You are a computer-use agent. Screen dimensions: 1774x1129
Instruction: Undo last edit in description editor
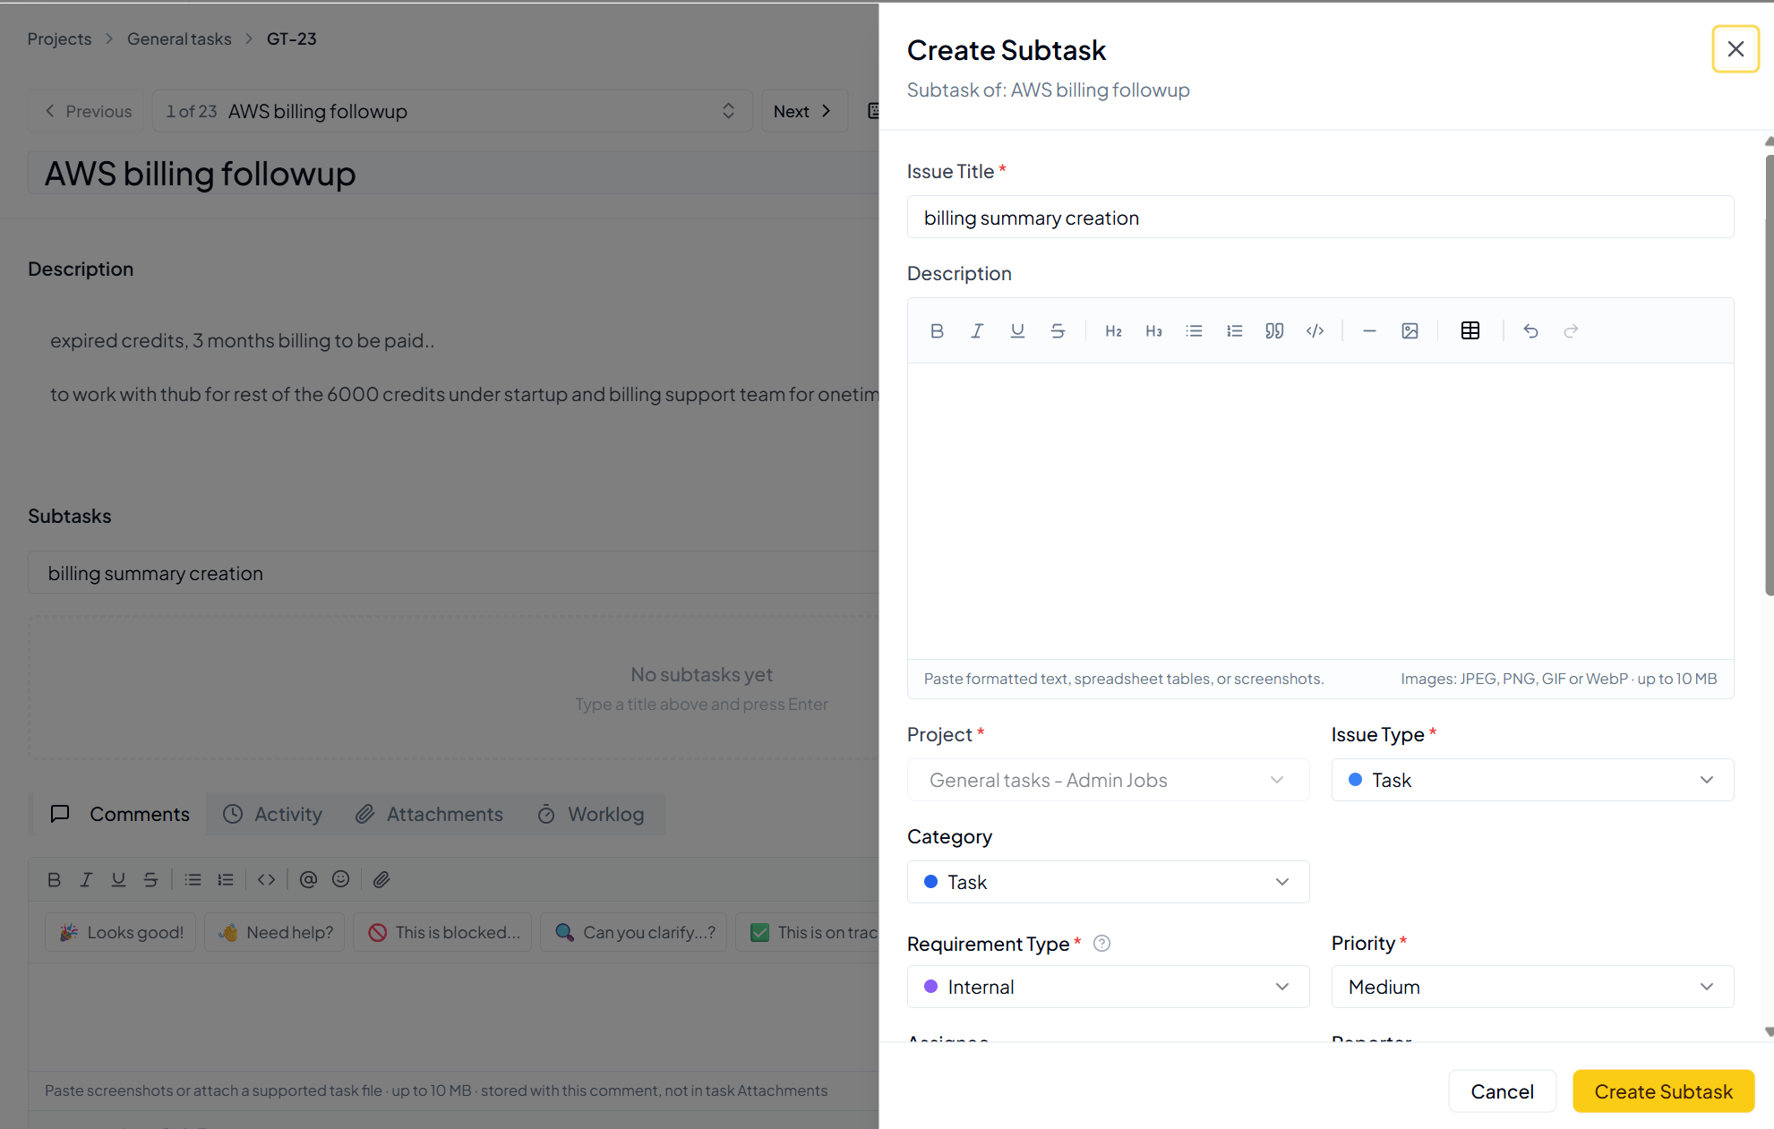click(1530, 331)
